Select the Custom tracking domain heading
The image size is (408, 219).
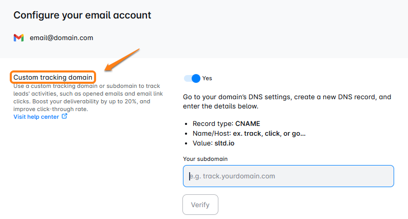coord(53,77)
